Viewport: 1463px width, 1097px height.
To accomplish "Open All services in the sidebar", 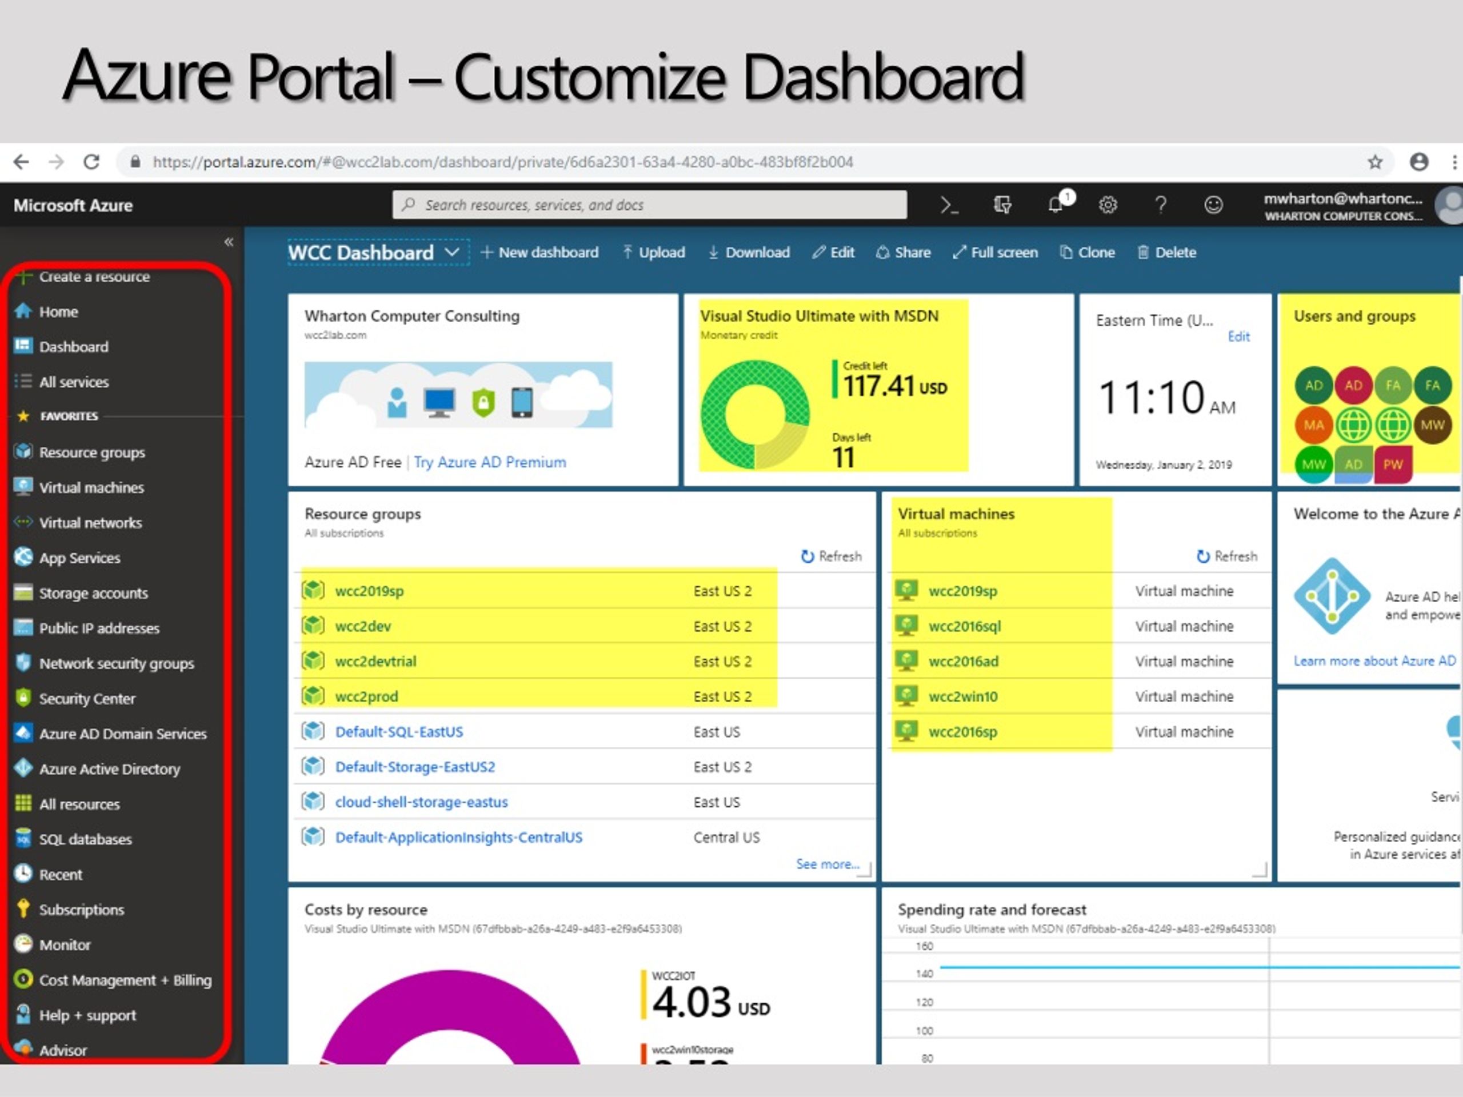I will (x=62, y=382).
